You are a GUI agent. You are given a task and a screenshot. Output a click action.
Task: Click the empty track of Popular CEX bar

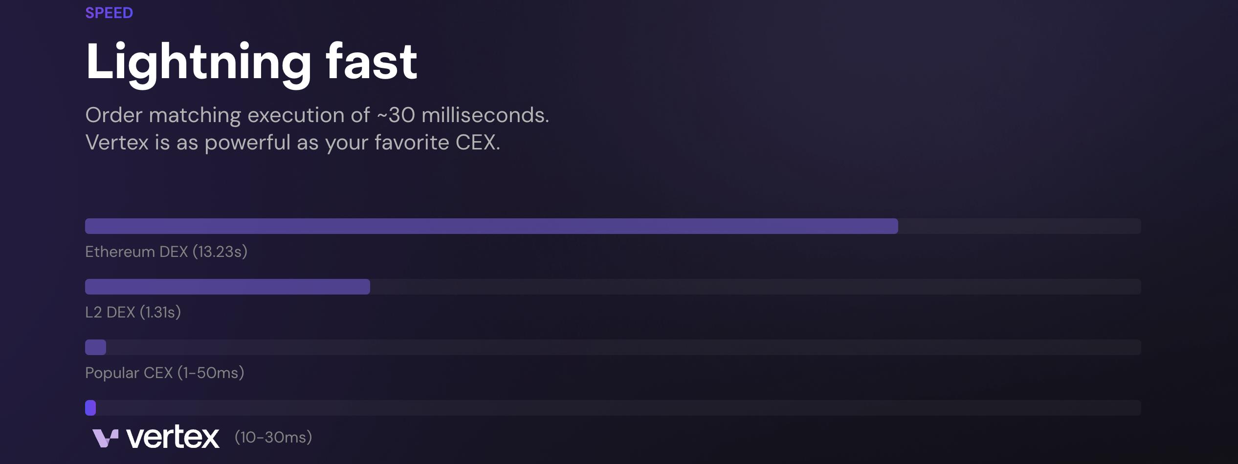click(x=623, y=347)
